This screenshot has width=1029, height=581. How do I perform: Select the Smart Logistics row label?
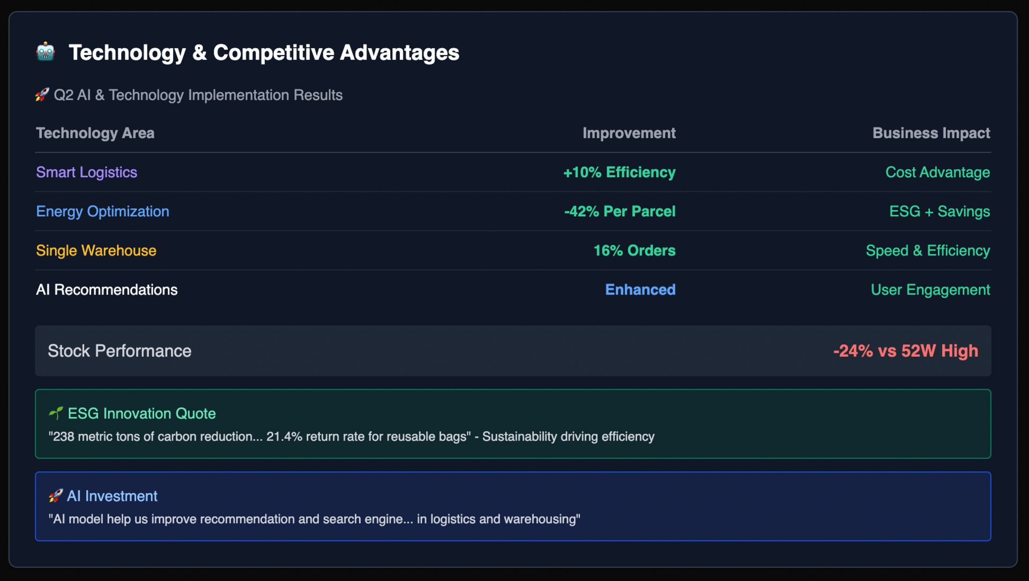[x=86, y=172]
